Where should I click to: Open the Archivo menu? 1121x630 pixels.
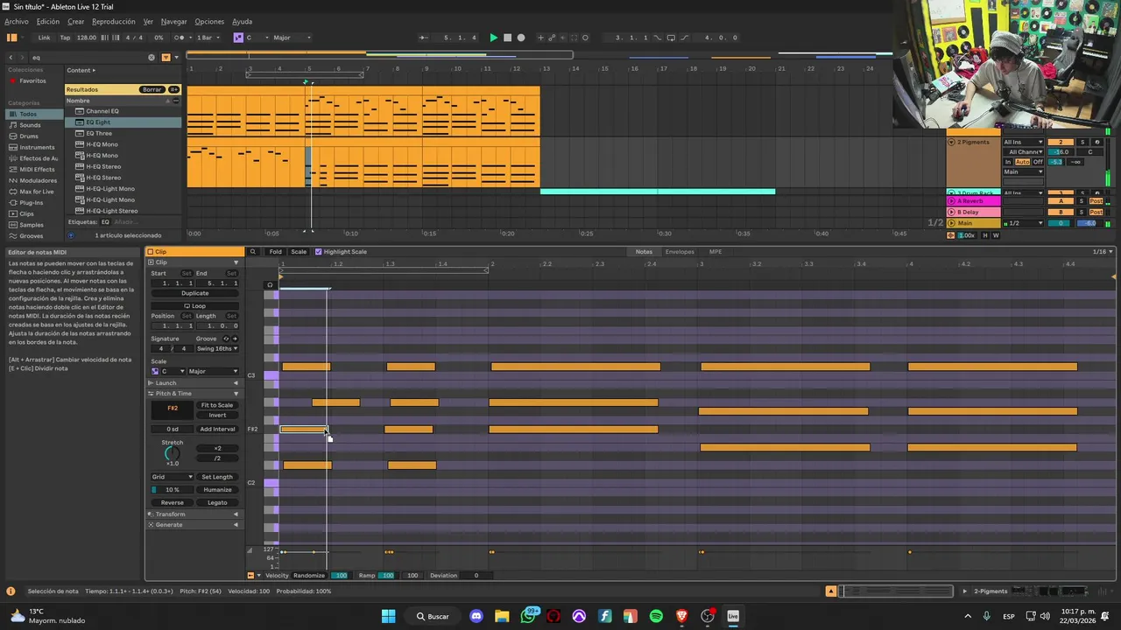[x=17, y=21]
